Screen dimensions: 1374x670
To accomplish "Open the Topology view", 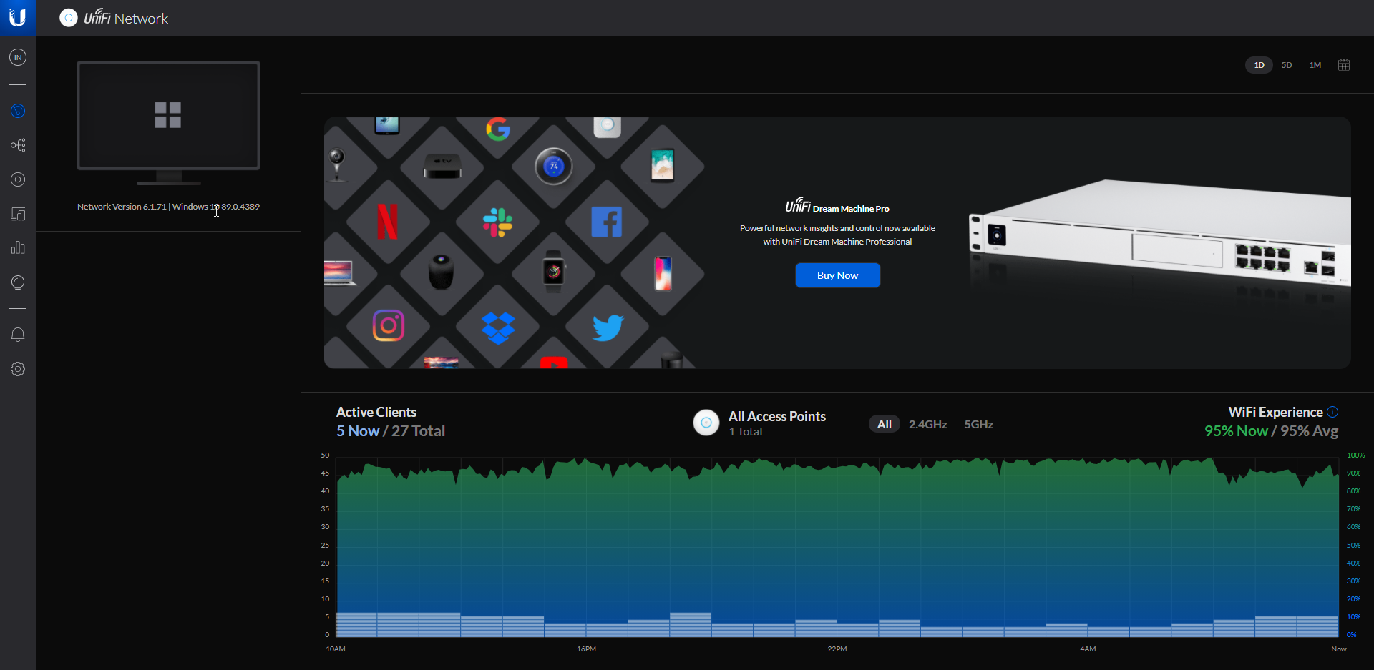I will tap(18, 144).
